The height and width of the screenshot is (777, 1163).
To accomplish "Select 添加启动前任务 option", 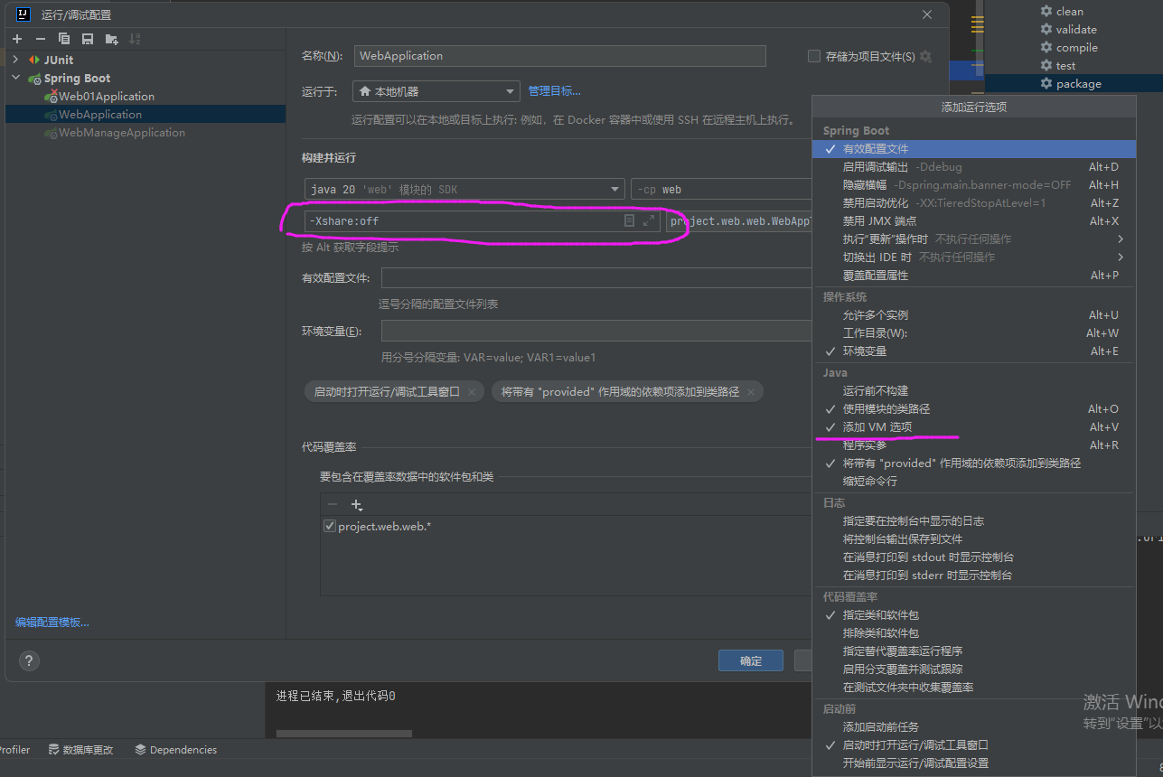I will 974,727.
